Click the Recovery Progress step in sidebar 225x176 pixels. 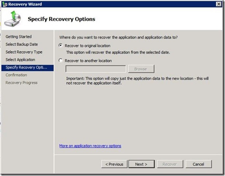click(x=22, y=83)
